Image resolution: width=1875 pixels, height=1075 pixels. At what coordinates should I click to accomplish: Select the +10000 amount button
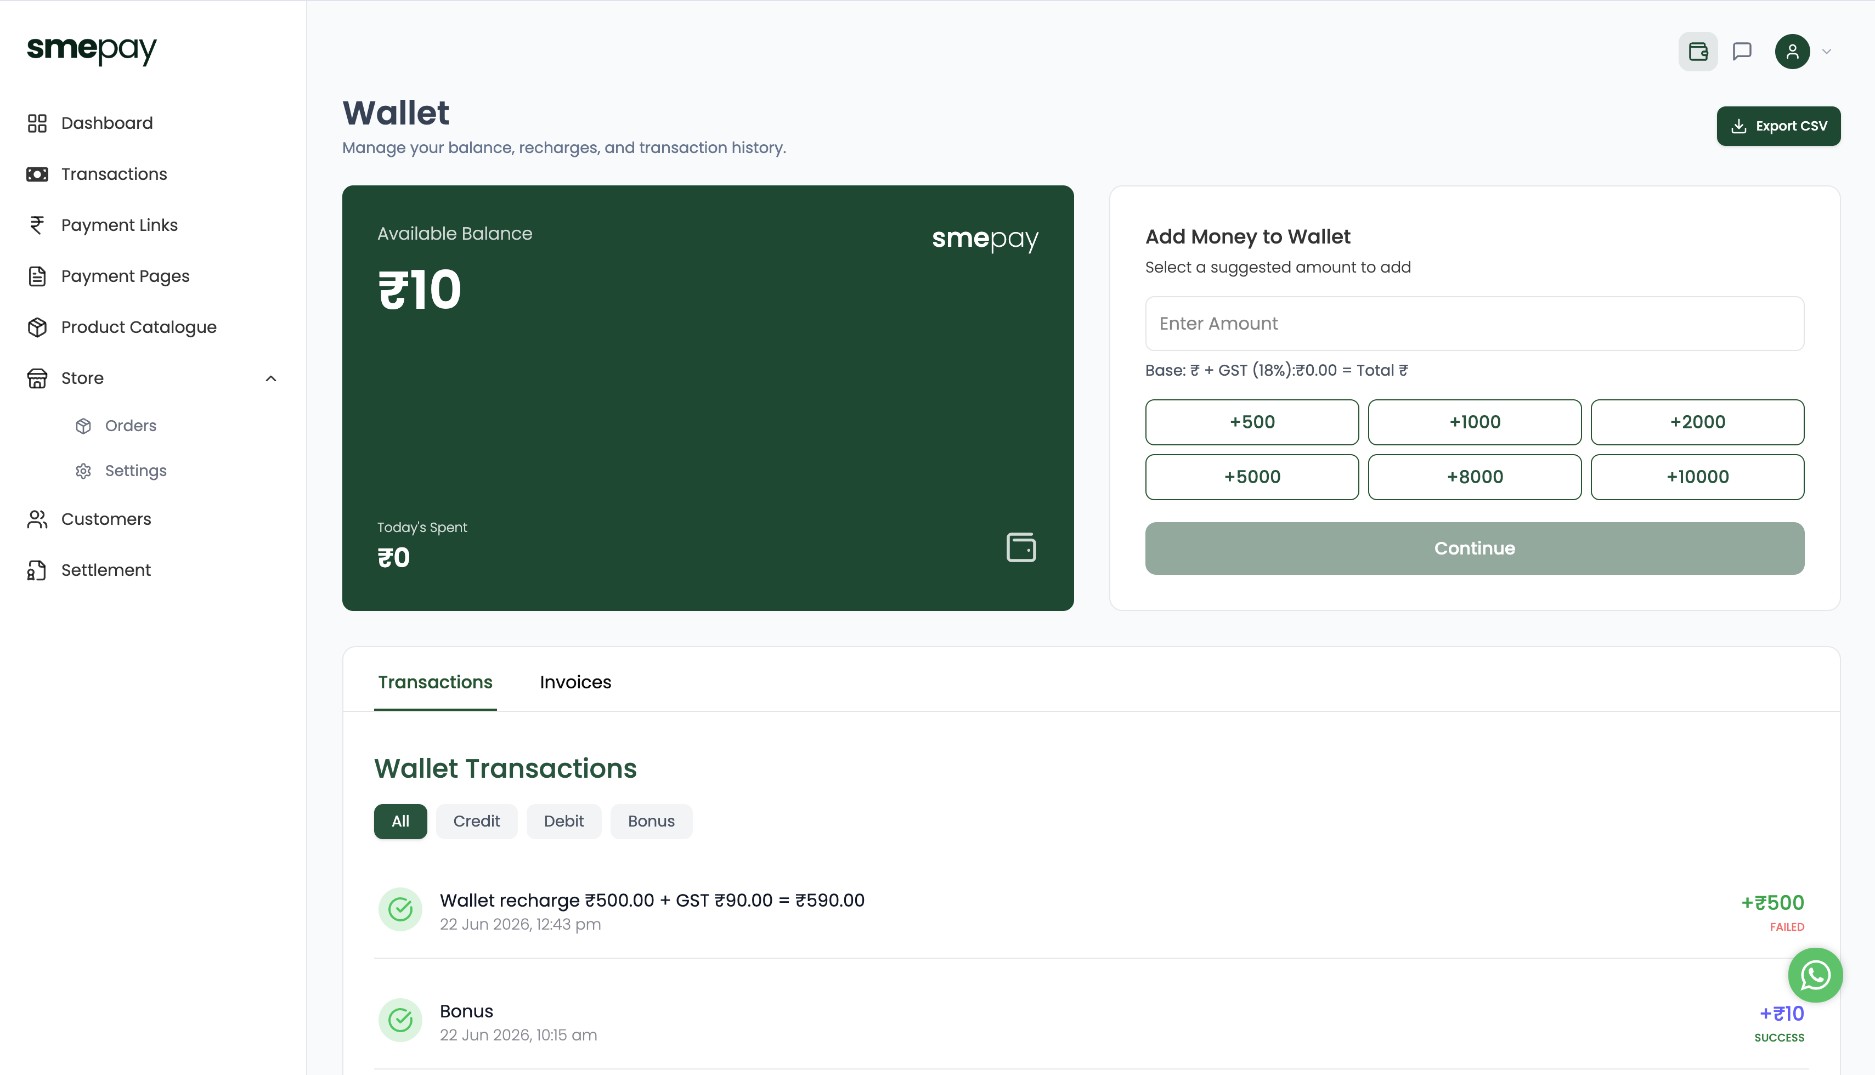pos(1697,477)
